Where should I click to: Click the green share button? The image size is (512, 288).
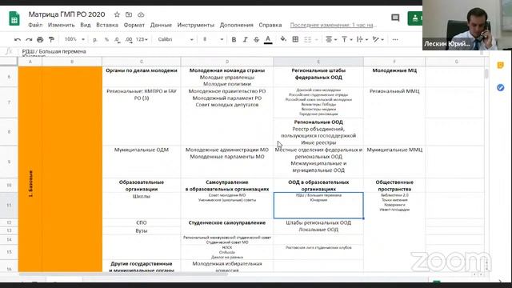point(414,18)
